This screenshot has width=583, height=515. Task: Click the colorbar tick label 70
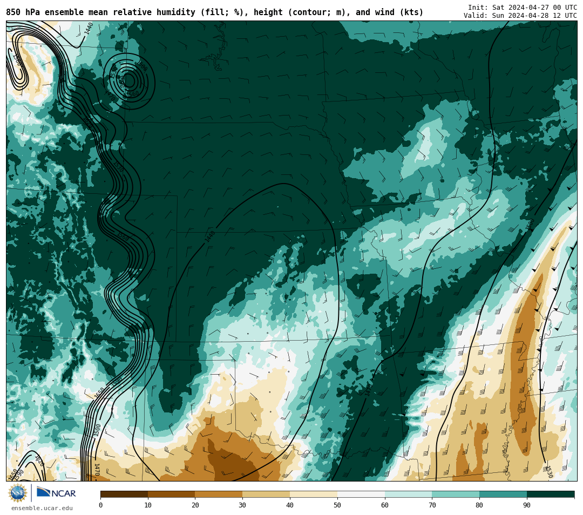pyautogui.click(x=432, y=505)
